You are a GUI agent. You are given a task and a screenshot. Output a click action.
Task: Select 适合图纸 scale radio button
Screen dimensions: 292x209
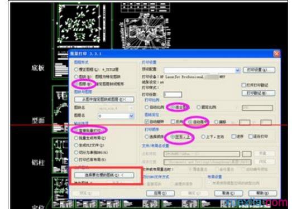click(x=173, y=108)
